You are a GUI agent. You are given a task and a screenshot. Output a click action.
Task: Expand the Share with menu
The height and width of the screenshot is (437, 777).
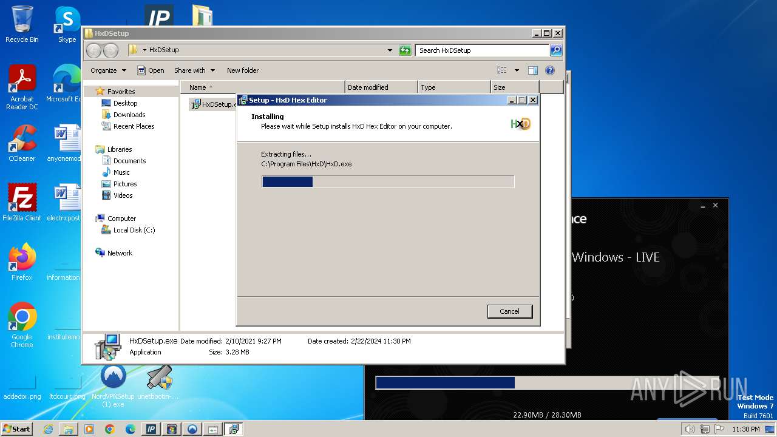[194, 70]
